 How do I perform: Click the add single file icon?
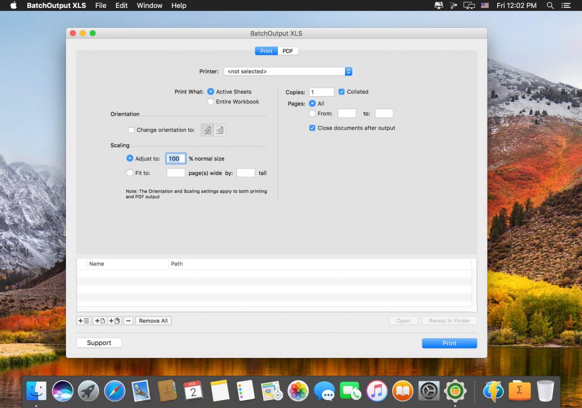coord(101,320)
